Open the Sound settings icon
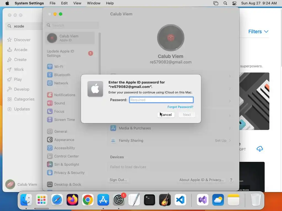 point(50,103)
